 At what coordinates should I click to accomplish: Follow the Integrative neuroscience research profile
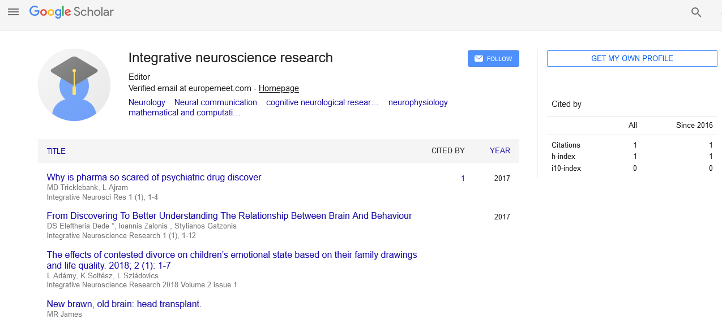click(493, 59)
